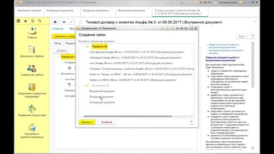Click M button in Создание связи title bar
The width and height of the screenshot is (274, 154).
177,28
